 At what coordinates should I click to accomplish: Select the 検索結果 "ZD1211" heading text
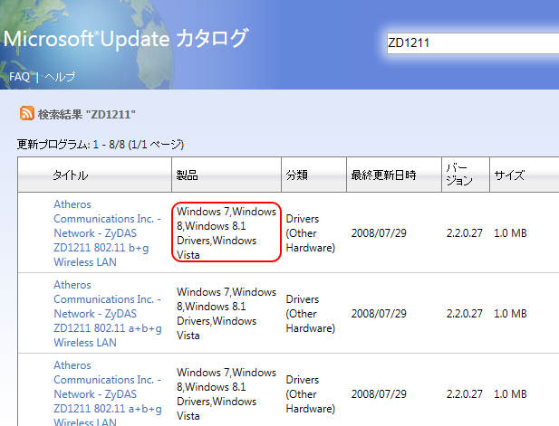[x=87, y=114]
